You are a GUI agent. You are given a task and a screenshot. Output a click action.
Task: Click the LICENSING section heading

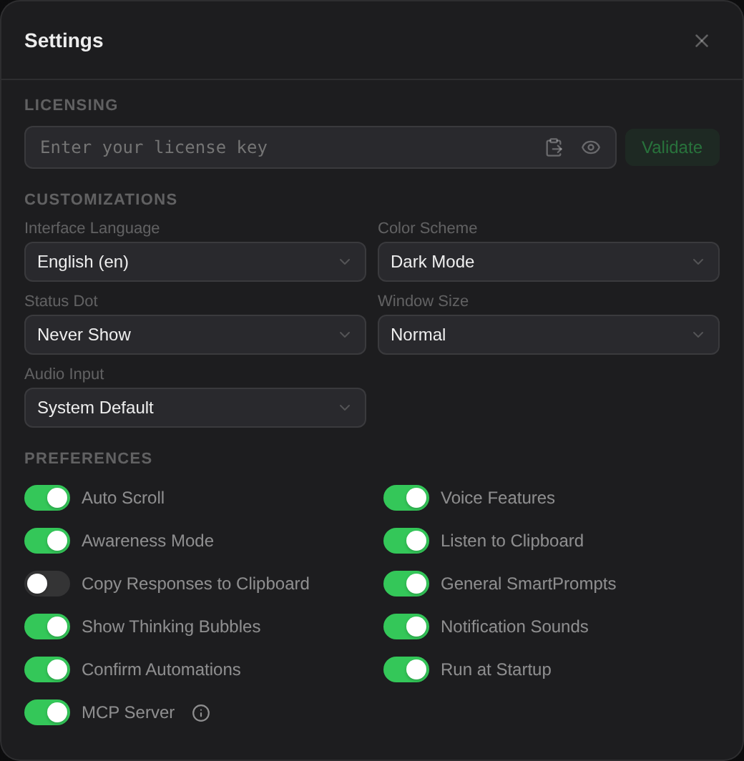point(72,105)
